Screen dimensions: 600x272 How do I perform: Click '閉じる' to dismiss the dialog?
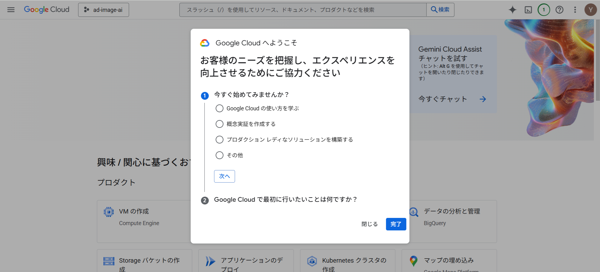click(x=369, y=224)
